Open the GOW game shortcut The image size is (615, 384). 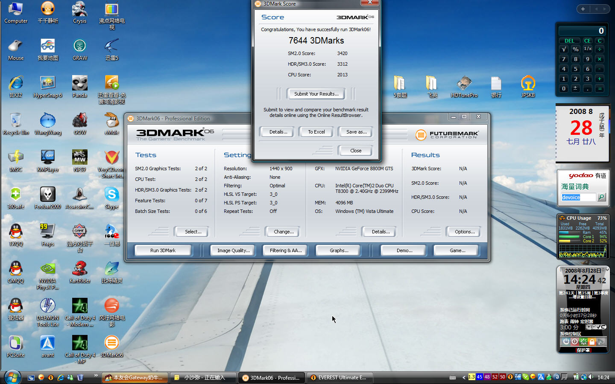pos(80,124)
